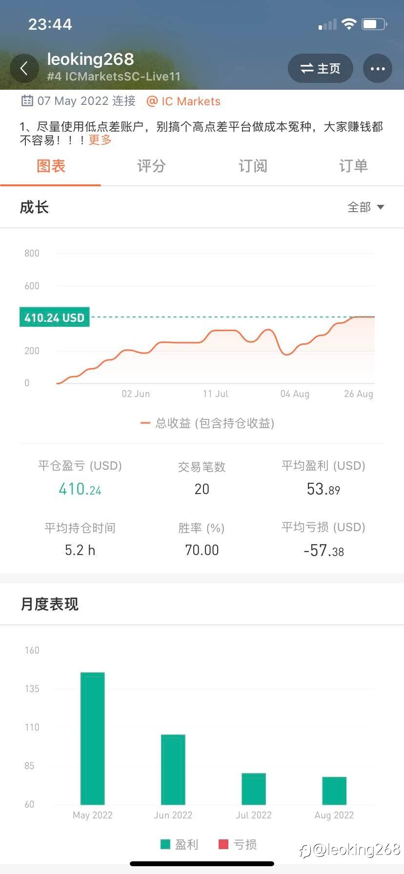Viewport: 404px width, 874px height.
Task: Tap the back arrow button
Action: tap(24, 68)
